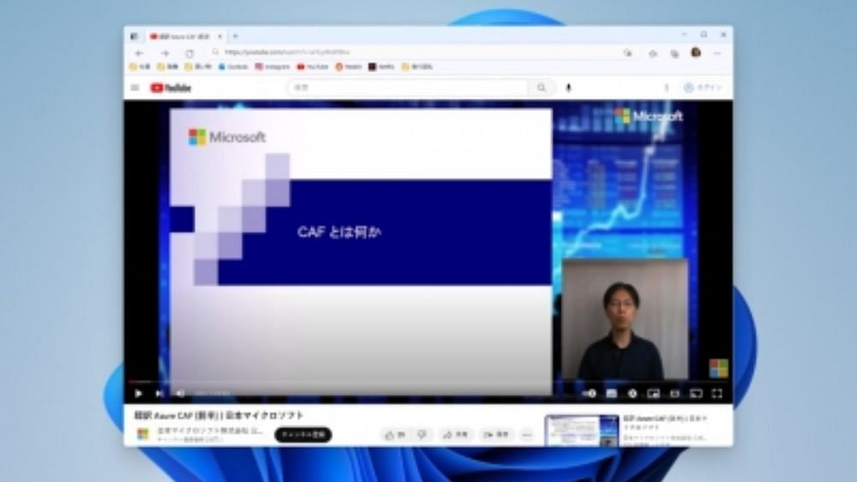This screenshot has height=482, width=857.
Task: Click the YouTube search input field
Action: coord(407,87)
